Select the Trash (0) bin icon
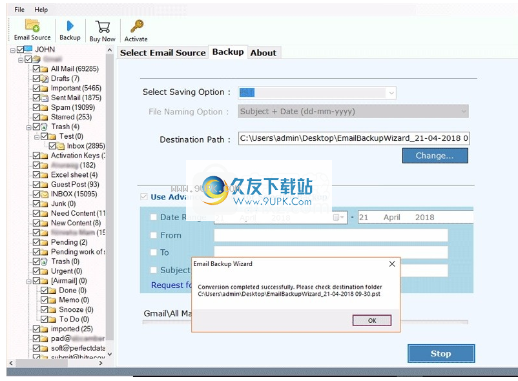This screenshot has height=381, width=518. (44, 262)
